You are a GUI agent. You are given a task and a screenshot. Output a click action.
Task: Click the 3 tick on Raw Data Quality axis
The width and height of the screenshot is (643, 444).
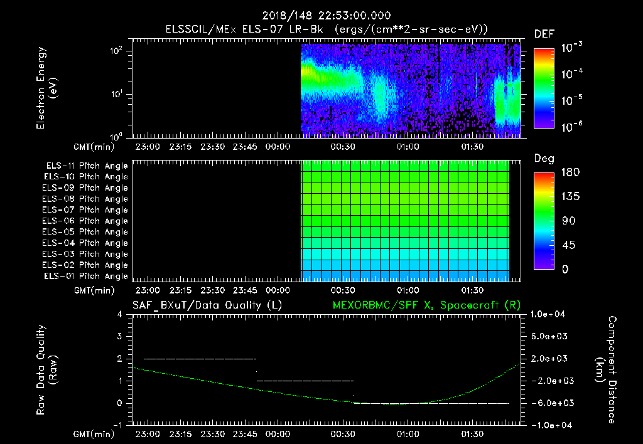[120, 337]
